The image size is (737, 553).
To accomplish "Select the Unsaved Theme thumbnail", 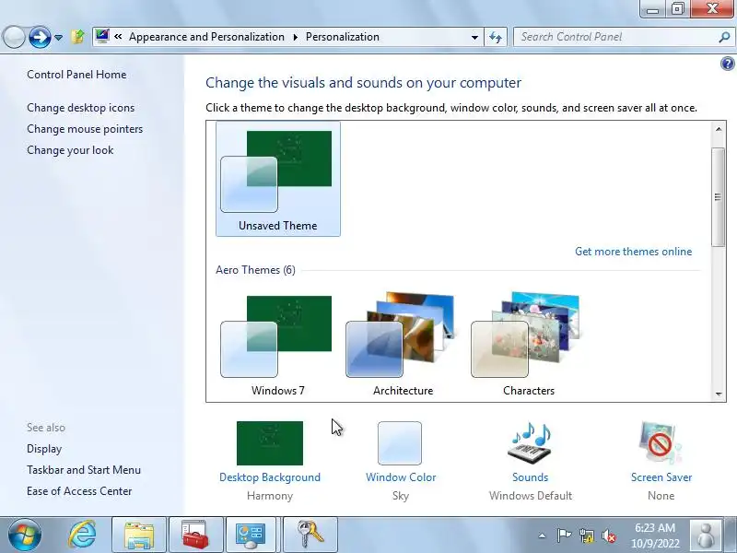I will [x=278, y=179].
